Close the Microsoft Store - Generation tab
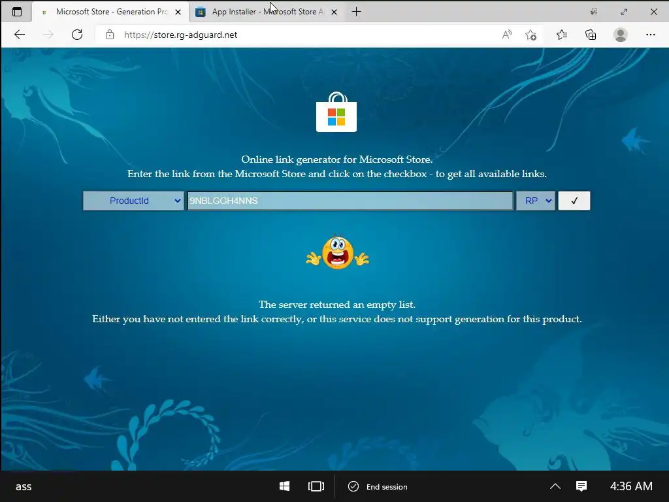Screen dimensions: 669x502 (178, 12)
